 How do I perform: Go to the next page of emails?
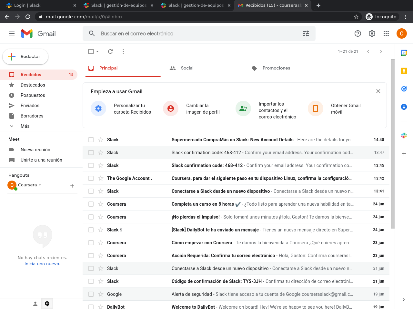381,51
